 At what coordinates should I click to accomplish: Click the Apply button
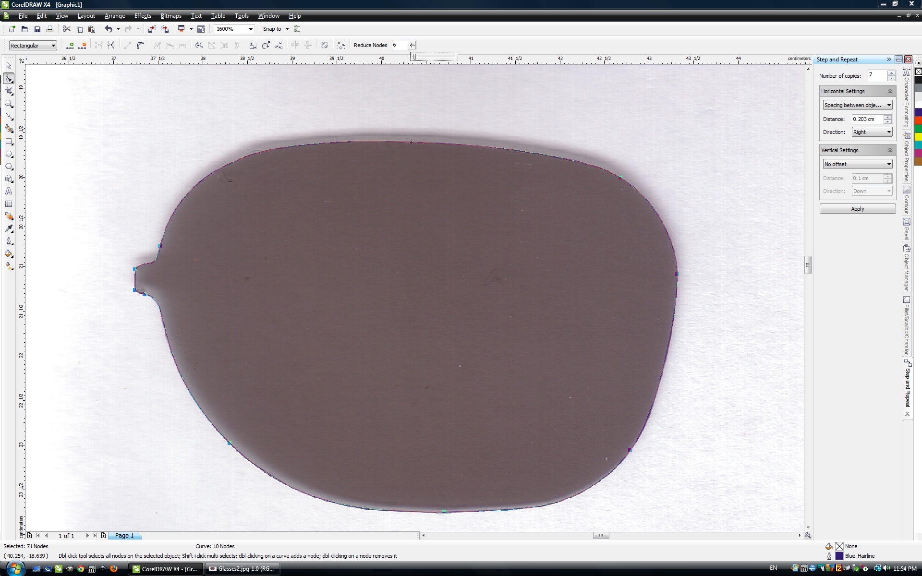coord(857,209)
